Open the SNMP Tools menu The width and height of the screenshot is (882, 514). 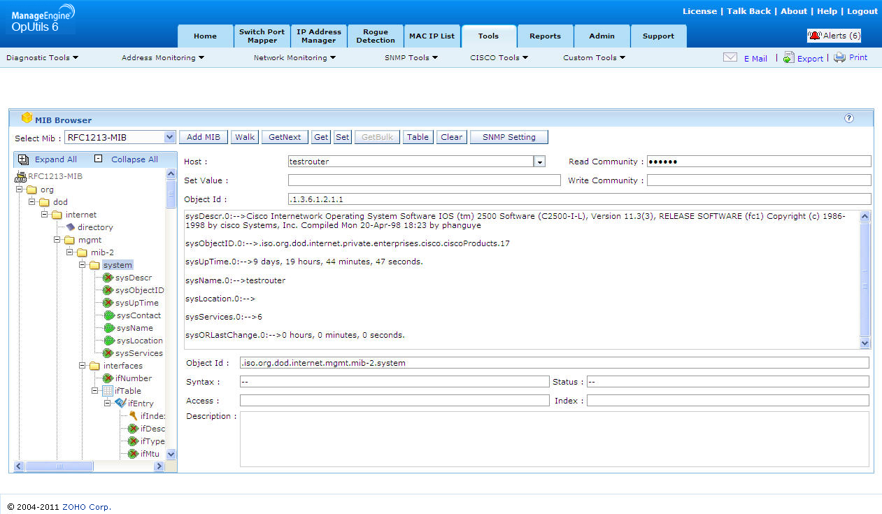click(x=411, y=58)
